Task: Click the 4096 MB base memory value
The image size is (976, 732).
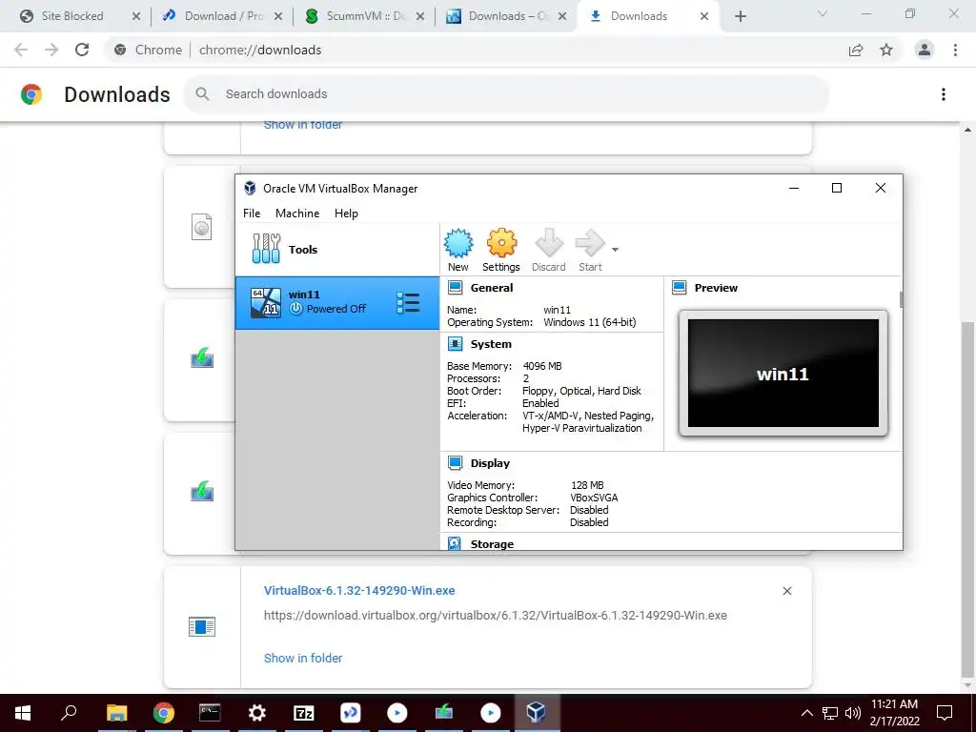Action: coord(542,366)
